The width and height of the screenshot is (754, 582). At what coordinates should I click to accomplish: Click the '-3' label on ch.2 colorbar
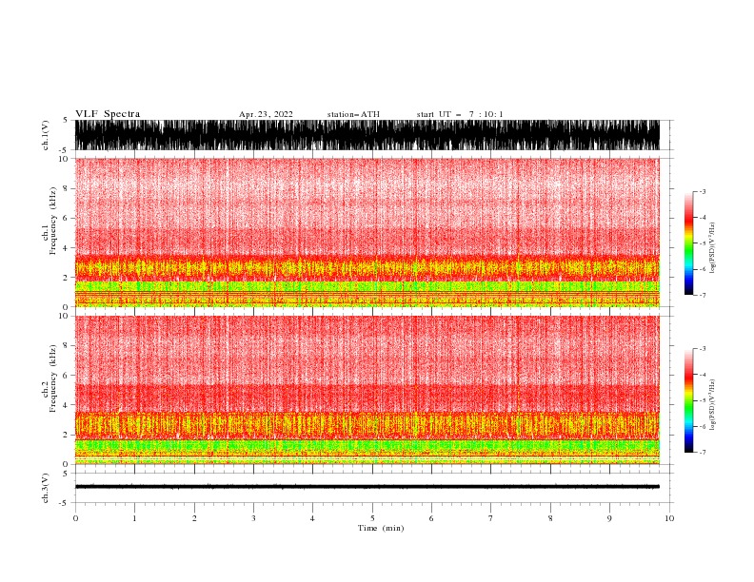[x=702, y=349]
